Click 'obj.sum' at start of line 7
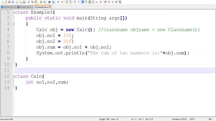The image size is (216, 121). point(46,47)
